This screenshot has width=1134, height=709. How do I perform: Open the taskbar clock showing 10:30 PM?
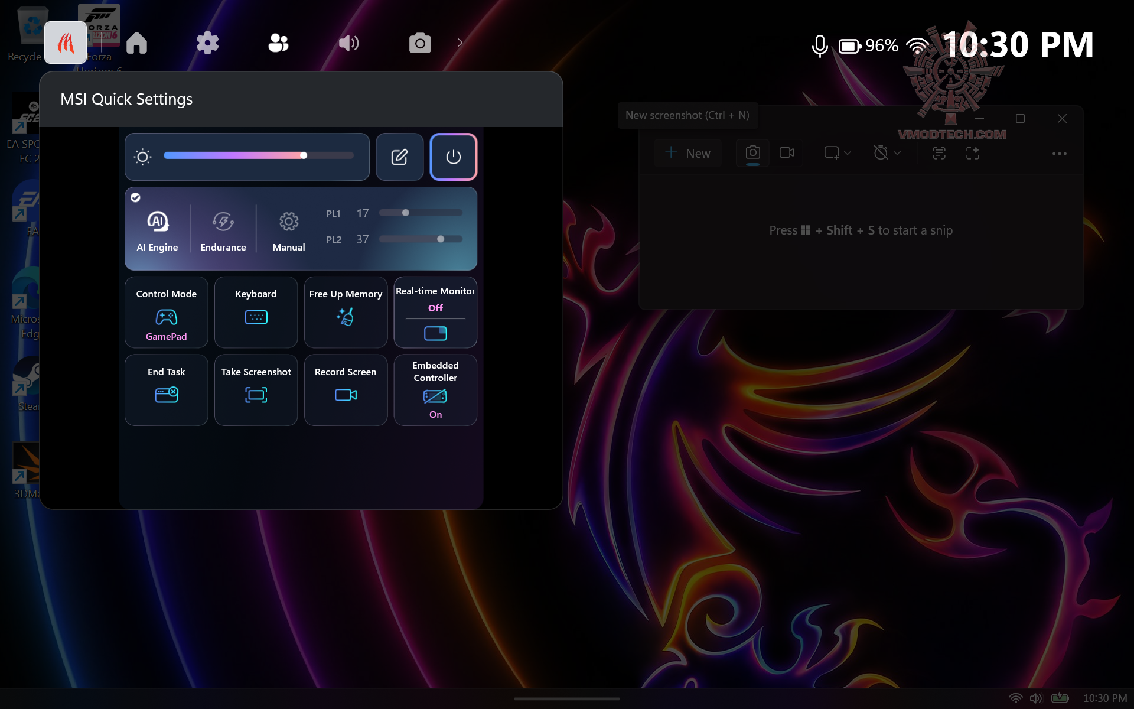click(x=1105, y=698)
